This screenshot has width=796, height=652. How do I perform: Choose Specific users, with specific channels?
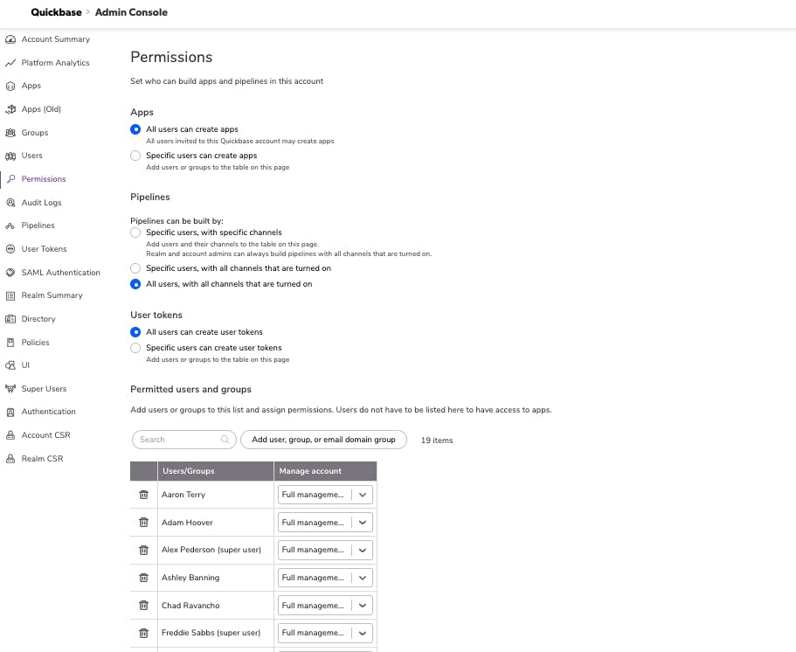(x=135, y=232)
